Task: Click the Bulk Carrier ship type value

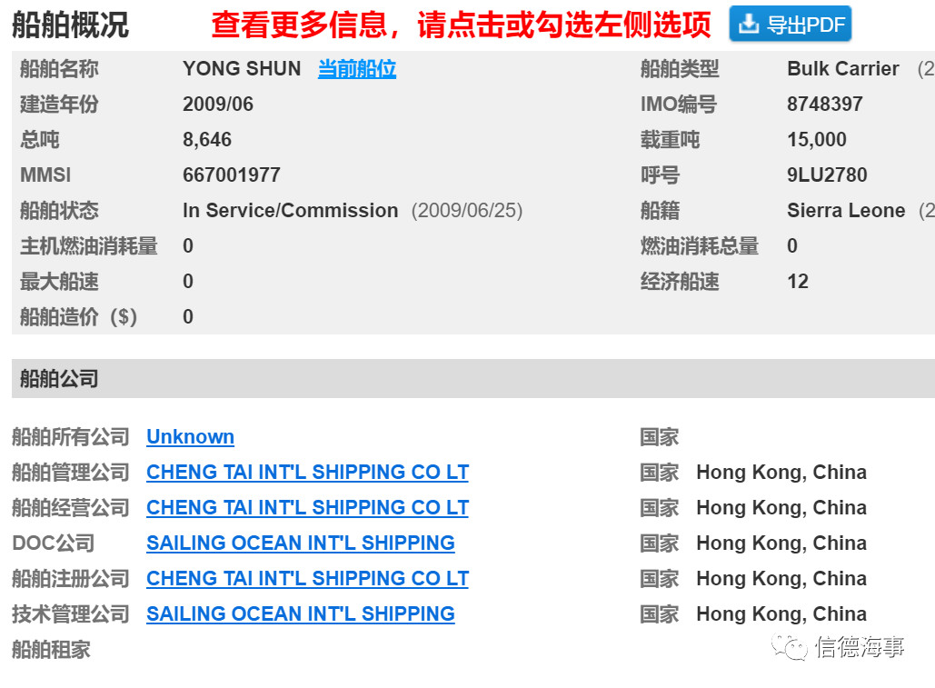Action: [x=842, y=68]
